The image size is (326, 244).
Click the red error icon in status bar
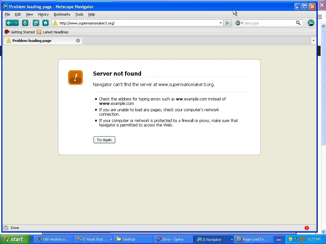click(x=307, y=228)
